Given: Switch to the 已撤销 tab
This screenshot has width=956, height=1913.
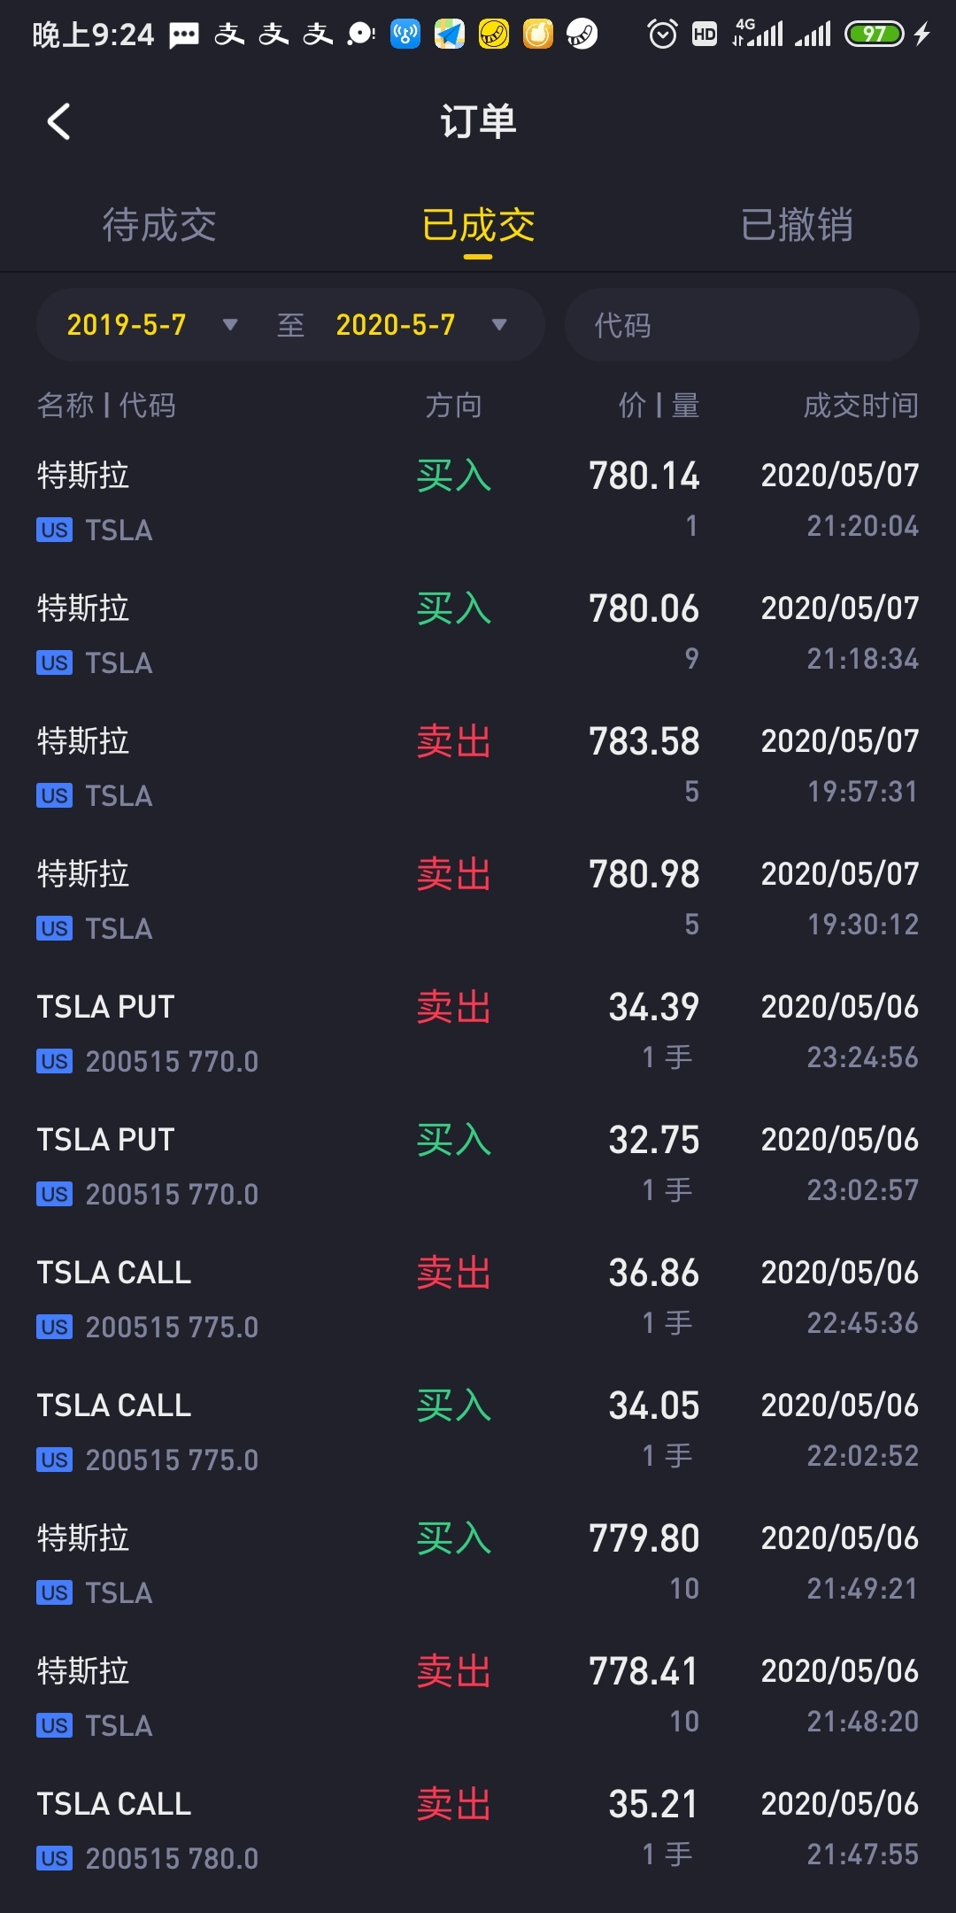Looking at the screenshot, I should coord(797,225).
